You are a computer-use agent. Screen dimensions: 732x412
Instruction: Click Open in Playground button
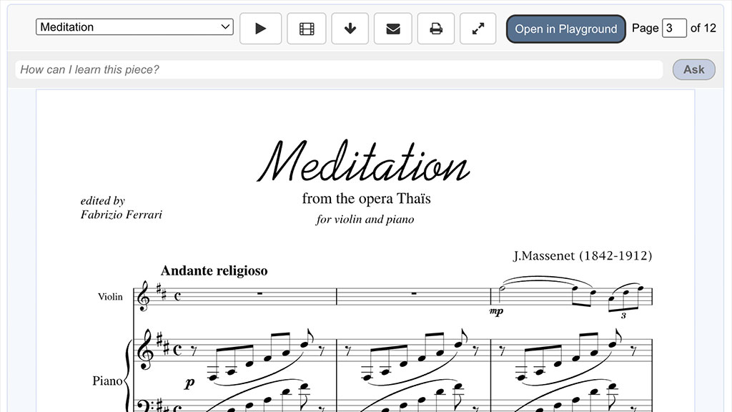click(x=566, y=29)
